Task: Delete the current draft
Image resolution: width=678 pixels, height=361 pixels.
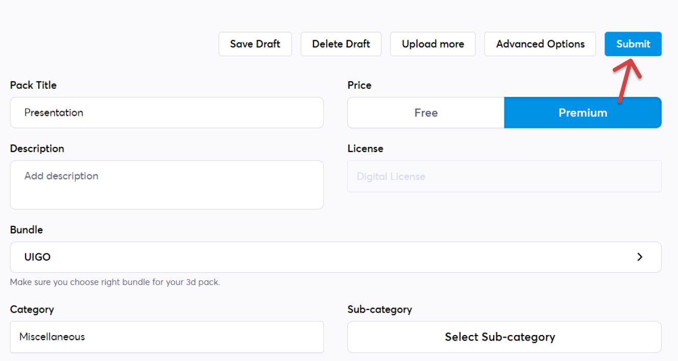Action: tap(341, 44)
